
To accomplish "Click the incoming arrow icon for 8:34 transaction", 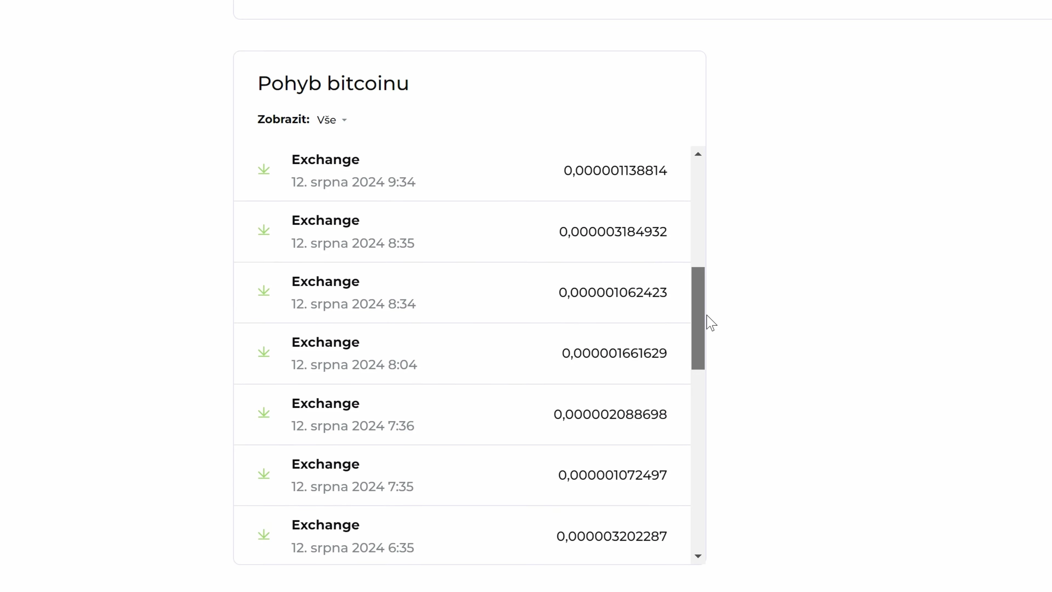I will point(264,291).
